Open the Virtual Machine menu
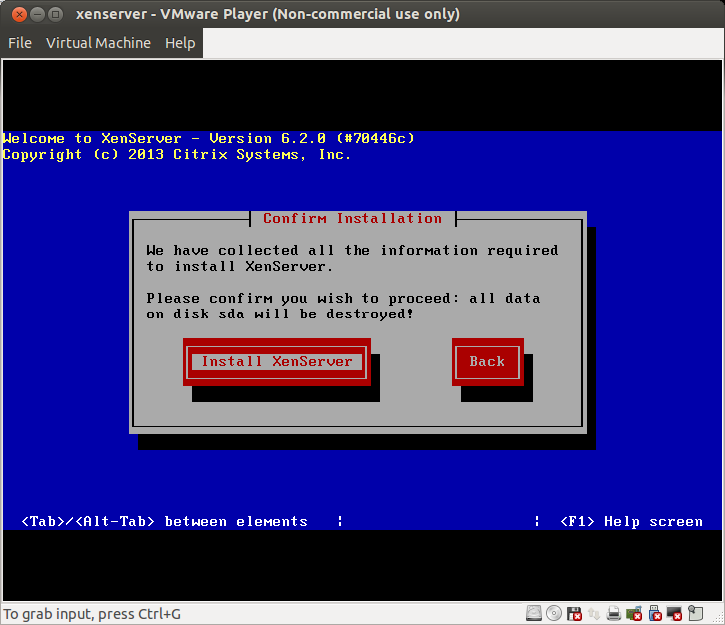This screenshot has height=625, width=725. pyautogui.click(x=98, y=43)
